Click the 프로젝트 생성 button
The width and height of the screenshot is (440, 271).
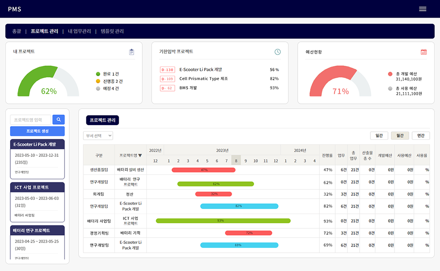click(37, 131)
